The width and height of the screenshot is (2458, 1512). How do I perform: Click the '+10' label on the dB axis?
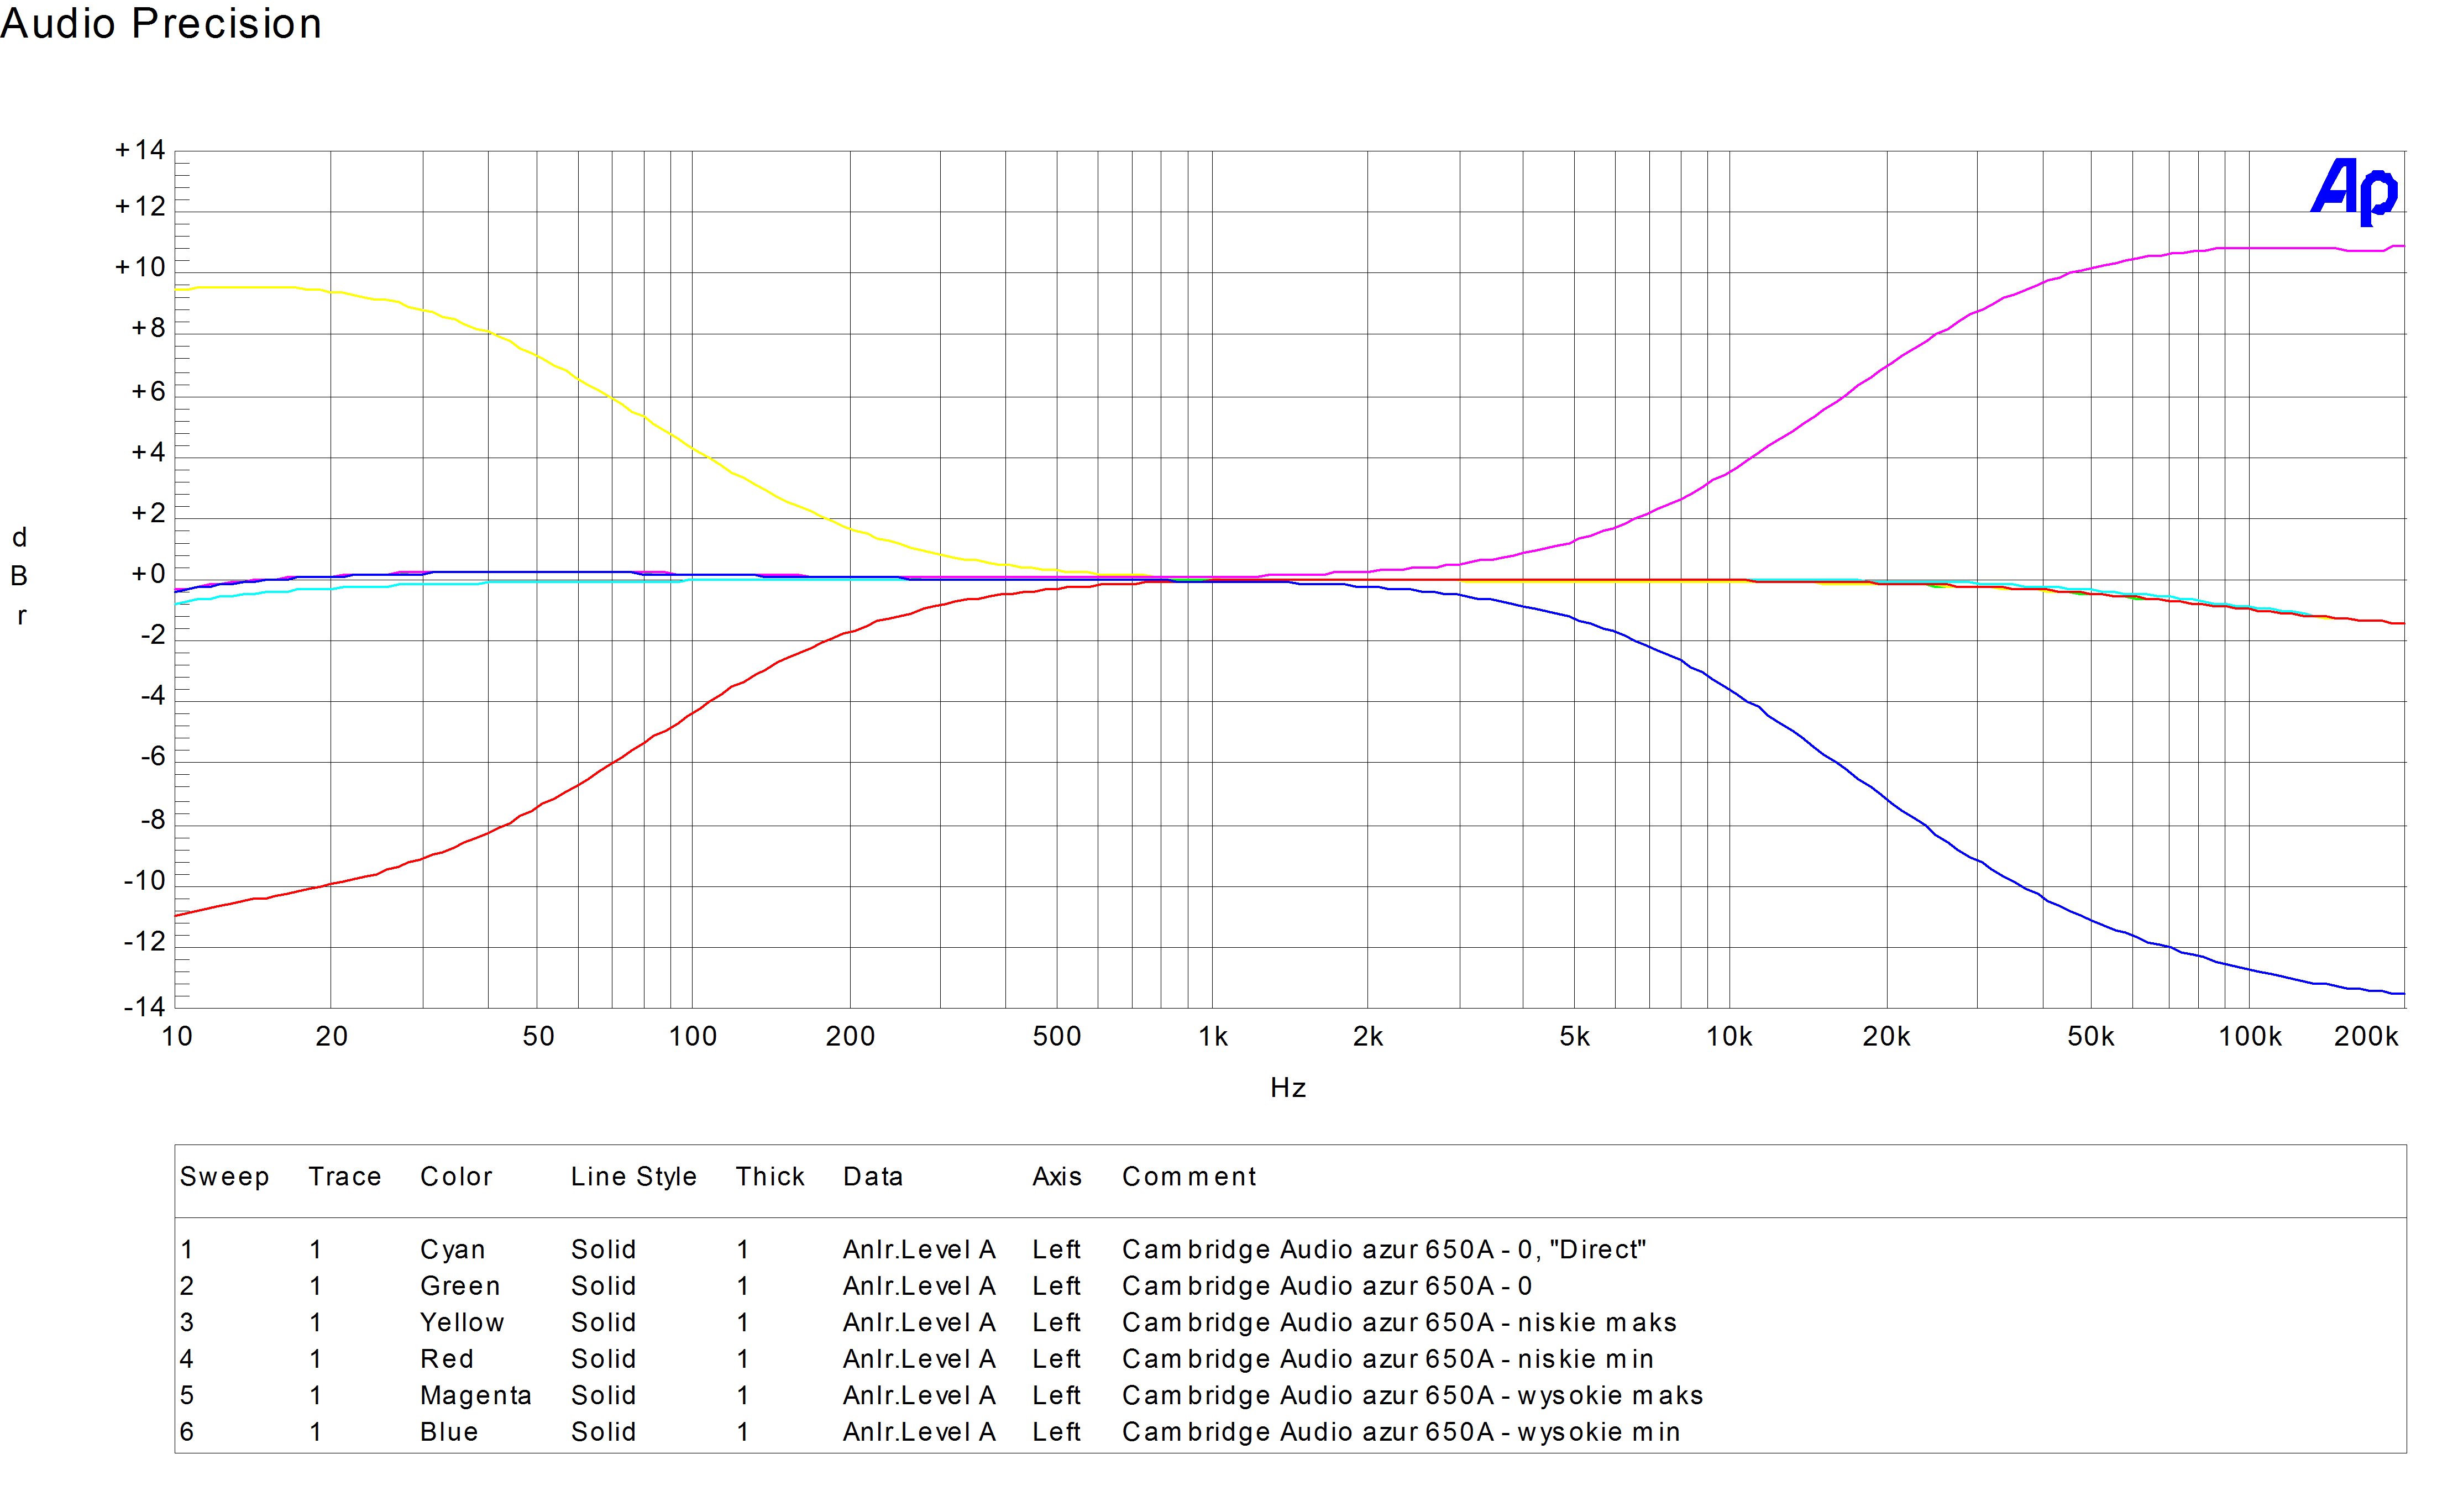click(x=140, y=268)
